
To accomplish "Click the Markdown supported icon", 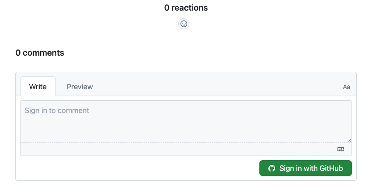I will (x=340, y=149).
